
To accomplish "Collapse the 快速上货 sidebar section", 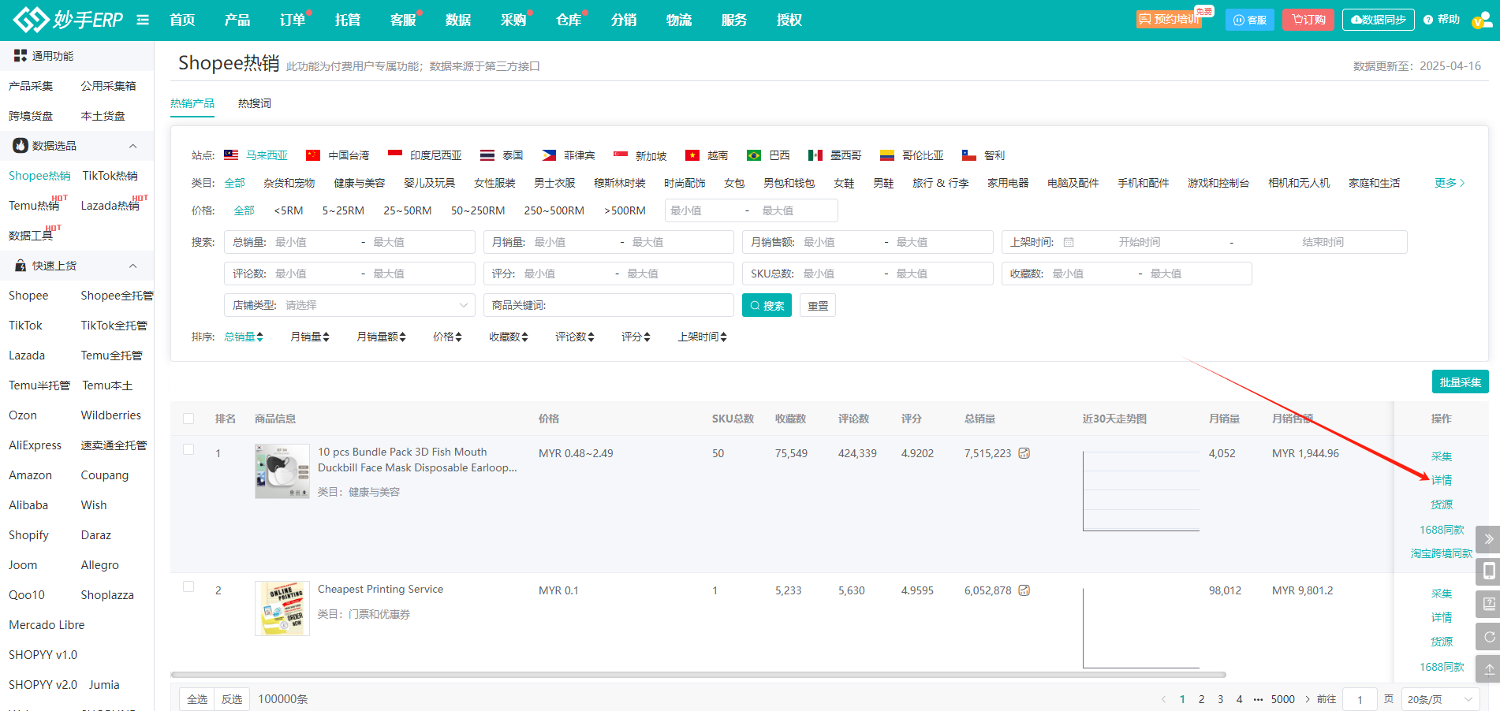I will (x=132, y=266).
